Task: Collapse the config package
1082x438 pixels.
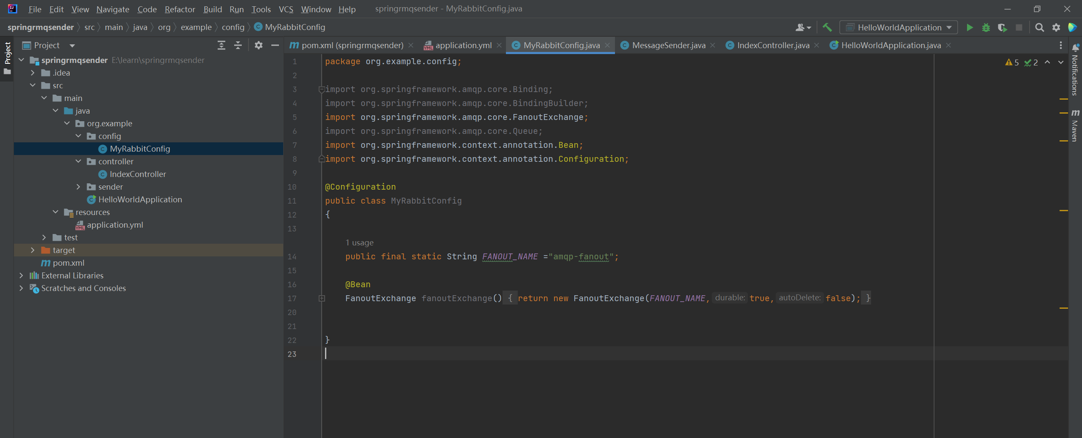Action: 78,136
